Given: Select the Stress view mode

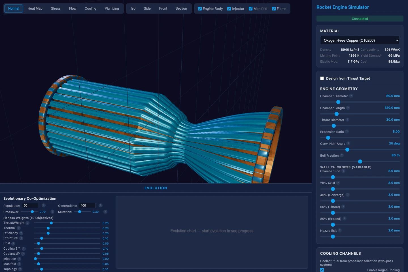Looking at the screenshot, I should tap(56, 8).
